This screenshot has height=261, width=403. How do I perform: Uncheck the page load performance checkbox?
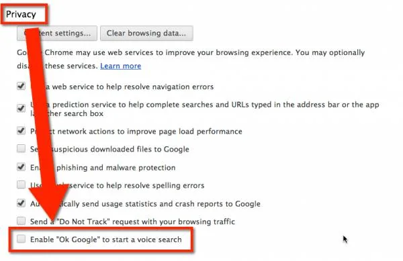tap(21, 131)
